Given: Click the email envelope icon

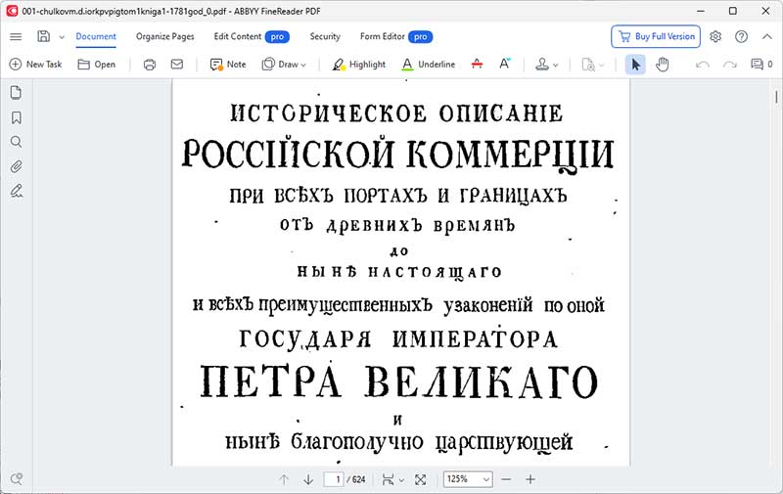Looking at the screenshot, I should (x=177, y=65).
